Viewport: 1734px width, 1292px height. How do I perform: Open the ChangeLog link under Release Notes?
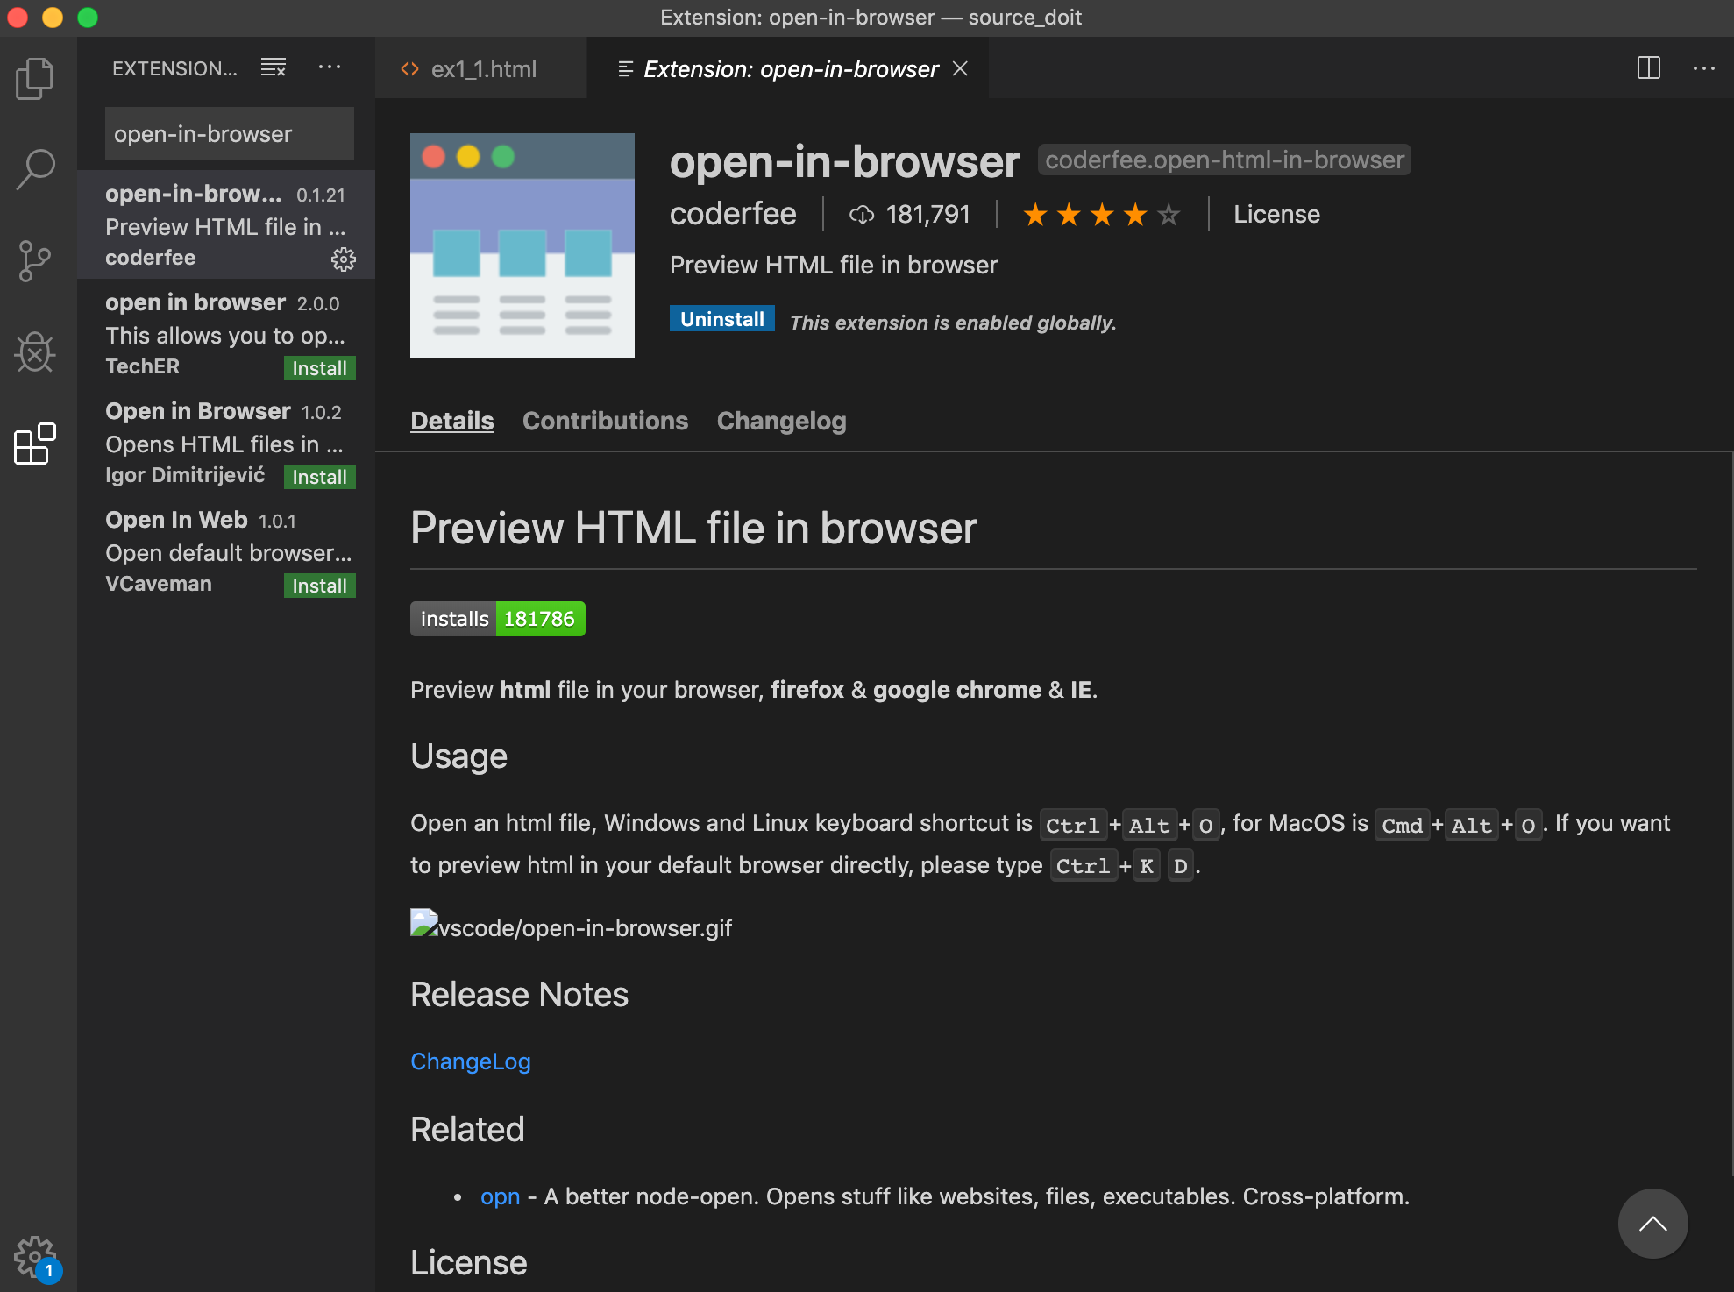(470, 1061)
